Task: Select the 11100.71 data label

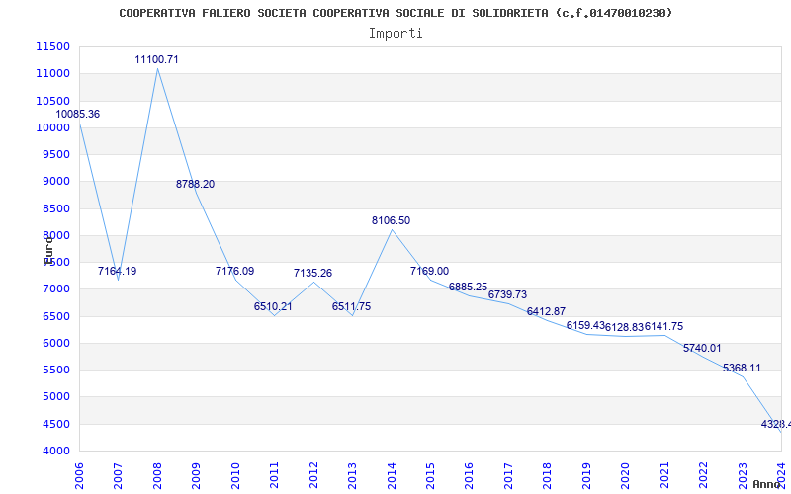Action: click(156, 59)
